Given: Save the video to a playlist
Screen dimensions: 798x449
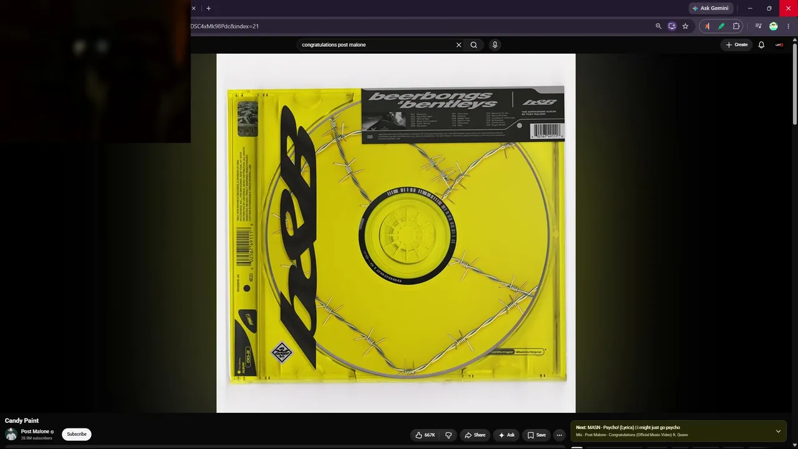Looking at the screenshot, I should 536,435.
